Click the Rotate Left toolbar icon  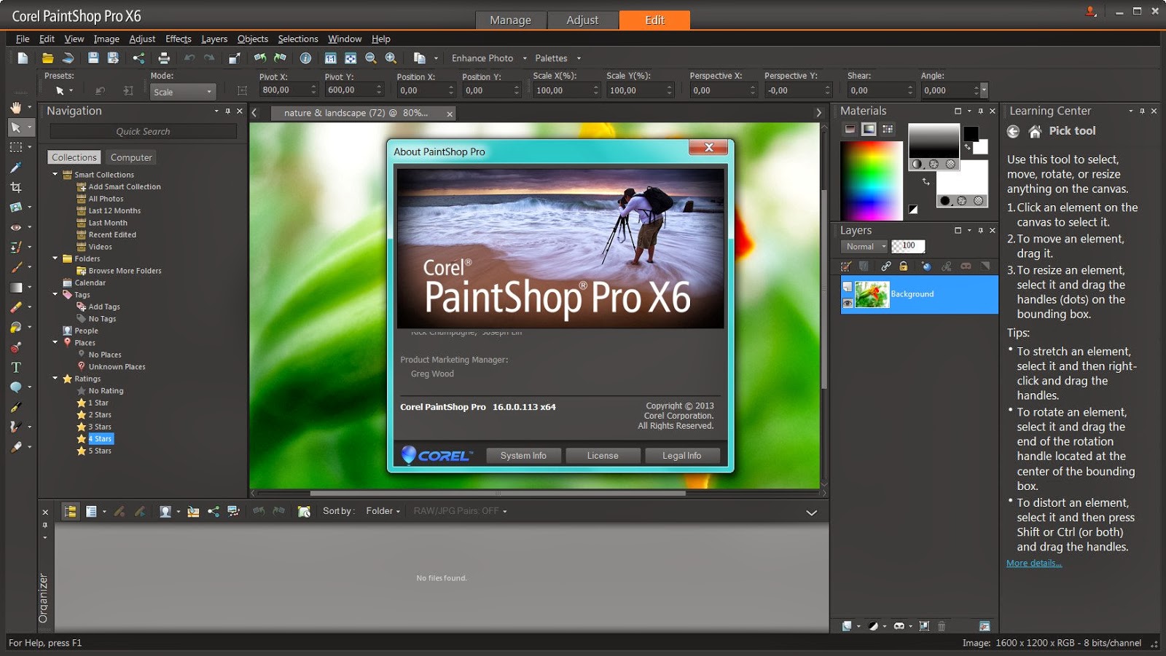[x=259, y=58]
